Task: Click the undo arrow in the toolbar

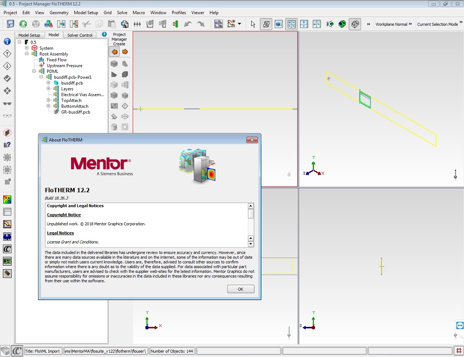Action: 188,24
